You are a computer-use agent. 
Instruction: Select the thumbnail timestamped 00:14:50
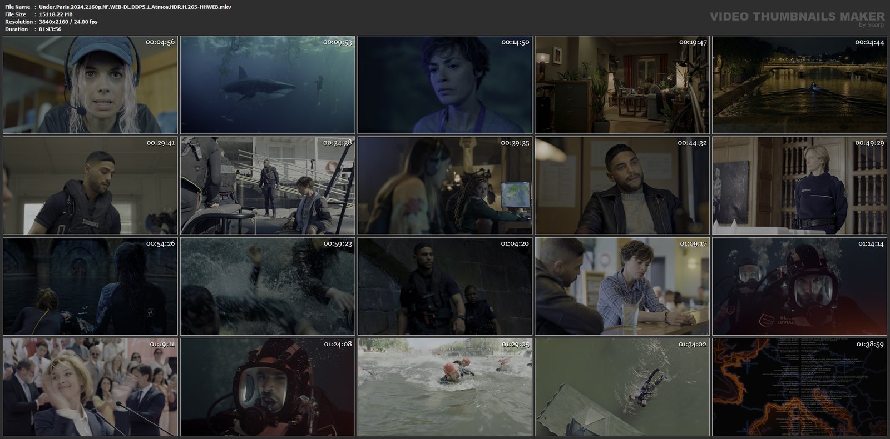pos(445,85)
